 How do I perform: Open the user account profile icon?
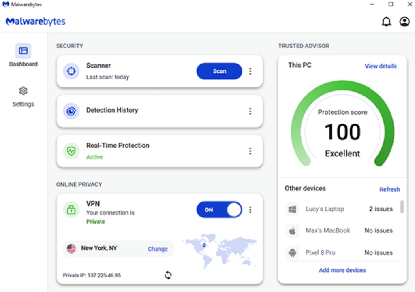point(404,22)
